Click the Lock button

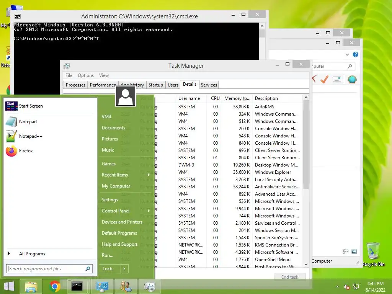[x=110, y=269]
